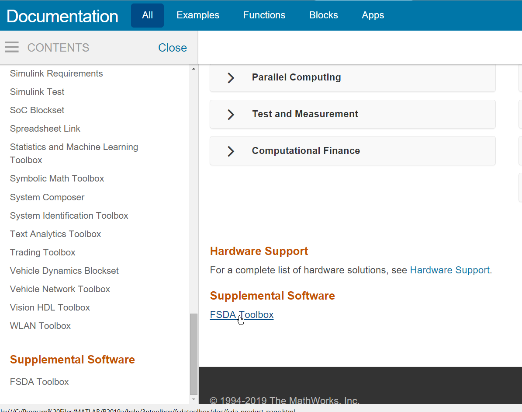The height and width of the screenshot is (412, 522).
Task: Expand the Parallel Computing section chevron
Action: pyautogui.click(x=231, y=78)
